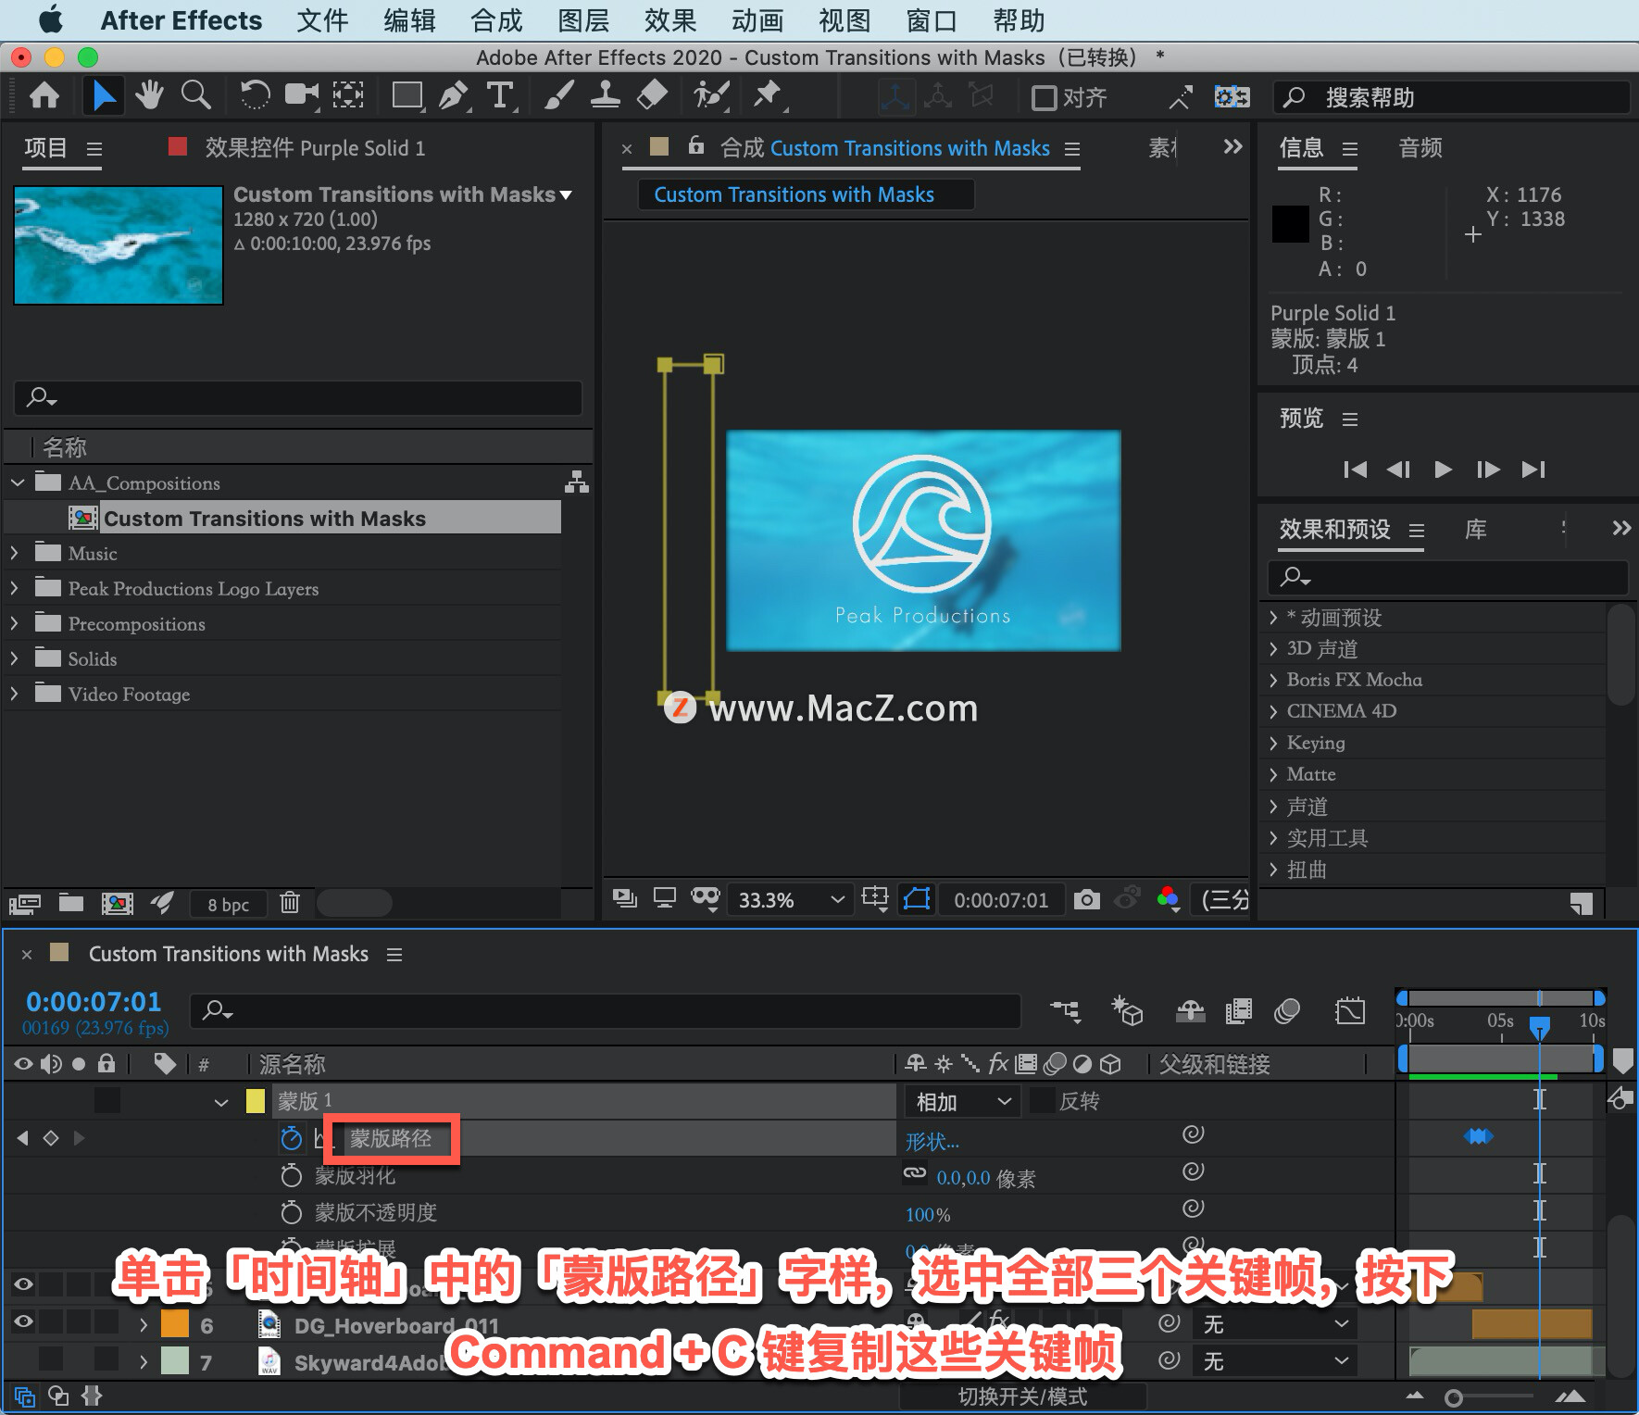This screenshot has width=1639, height=1415.
Task: Select the Rectangle shape tool
Action: 407,95
